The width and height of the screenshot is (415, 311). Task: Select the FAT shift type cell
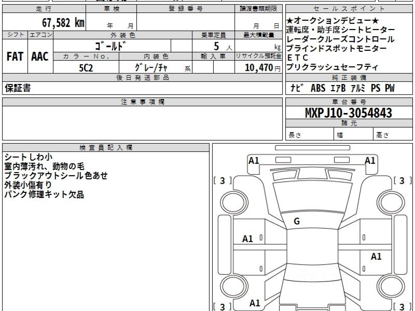(x=15, y=57)
